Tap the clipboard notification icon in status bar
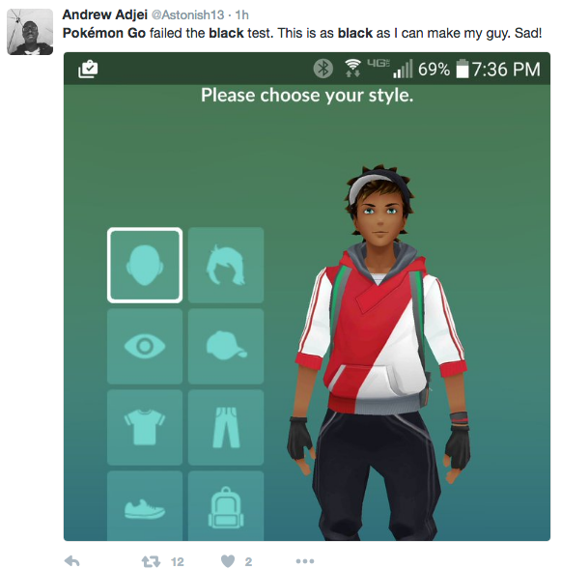561x569 pixels. 88,69
